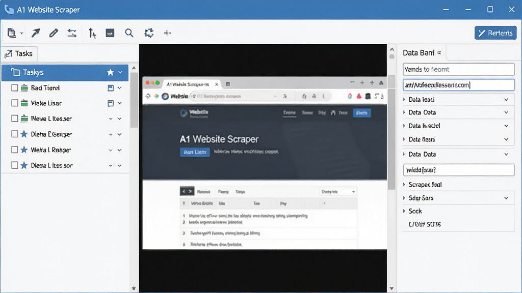522x293 pixels.
Task: Open the gear settings toolbar icon
Action: 149,33
